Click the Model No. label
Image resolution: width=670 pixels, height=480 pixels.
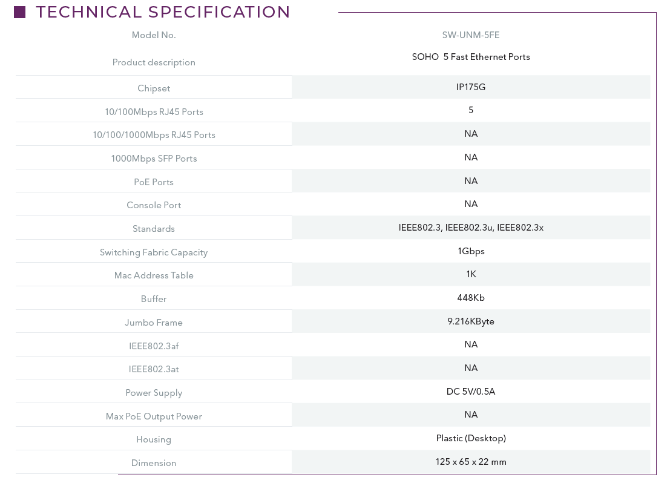tap(154, 35)
